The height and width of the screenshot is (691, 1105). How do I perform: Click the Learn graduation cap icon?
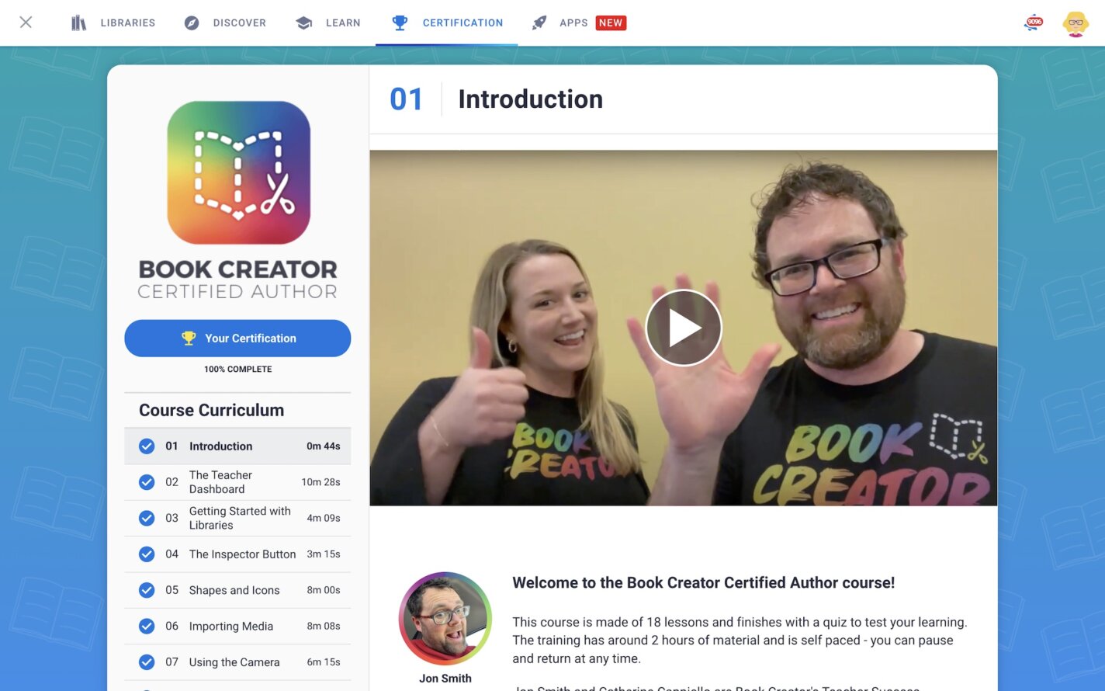tap(303, 23)
